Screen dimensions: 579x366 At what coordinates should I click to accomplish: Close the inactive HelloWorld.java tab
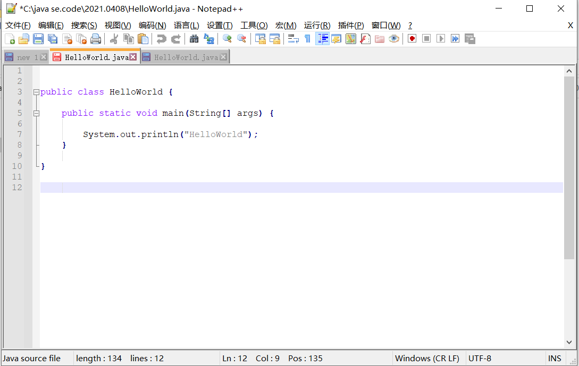point(223,57)
